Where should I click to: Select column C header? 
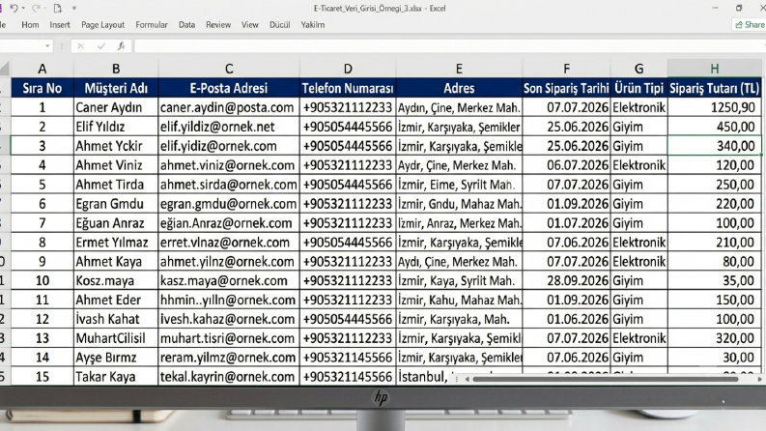pos(229,69)
